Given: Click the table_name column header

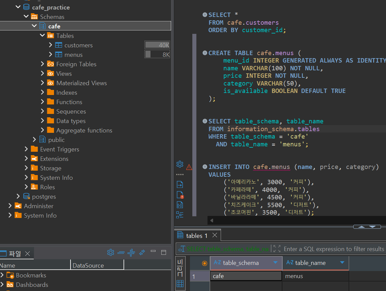Looking at the screenshot, I should (x=316, y=263).
